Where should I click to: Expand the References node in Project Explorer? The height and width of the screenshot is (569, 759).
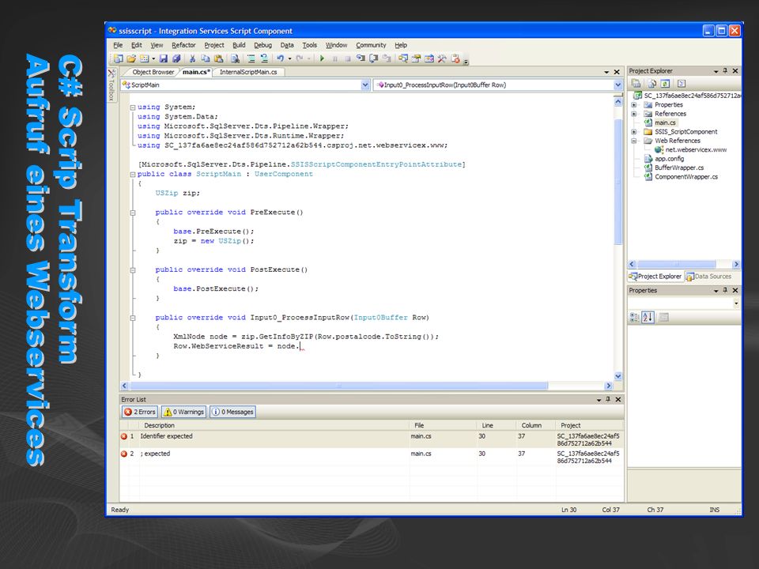pyautogui.click(x=633, y=114)
